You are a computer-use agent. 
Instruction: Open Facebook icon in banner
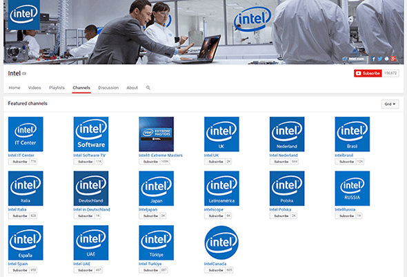pyautogui.click(x=373, y=59)
